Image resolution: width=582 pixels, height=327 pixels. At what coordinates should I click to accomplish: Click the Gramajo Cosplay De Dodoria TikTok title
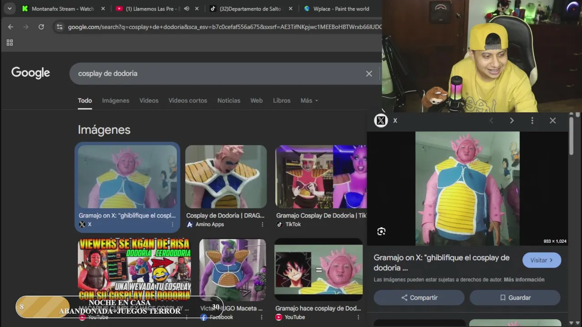point(321,215)
